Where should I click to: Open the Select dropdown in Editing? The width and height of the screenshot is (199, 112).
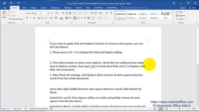[181, 19]
